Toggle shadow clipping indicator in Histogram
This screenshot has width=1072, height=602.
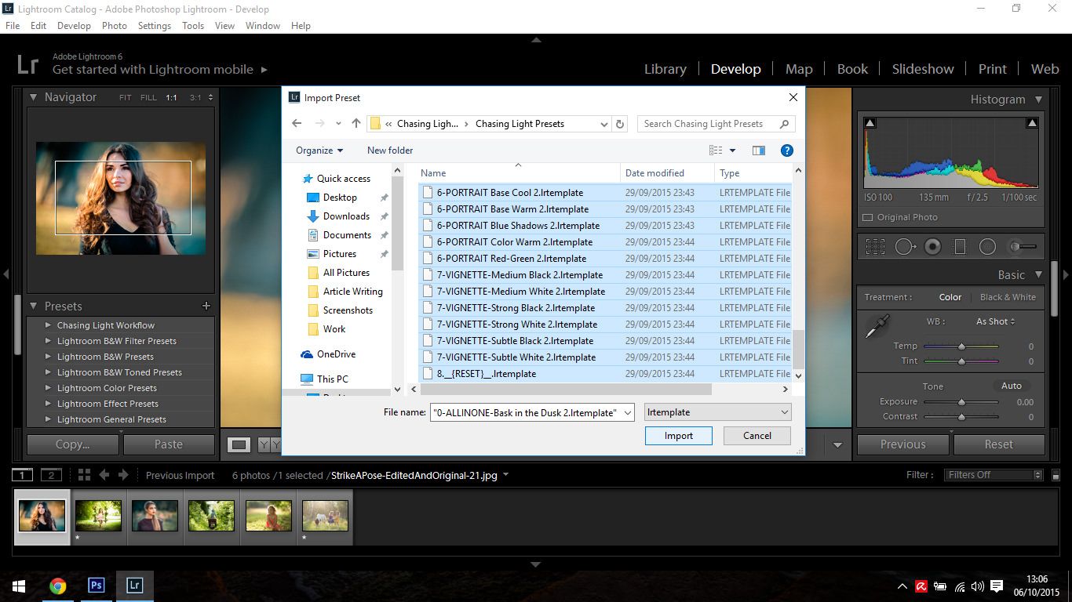click(x=870, y=123)
